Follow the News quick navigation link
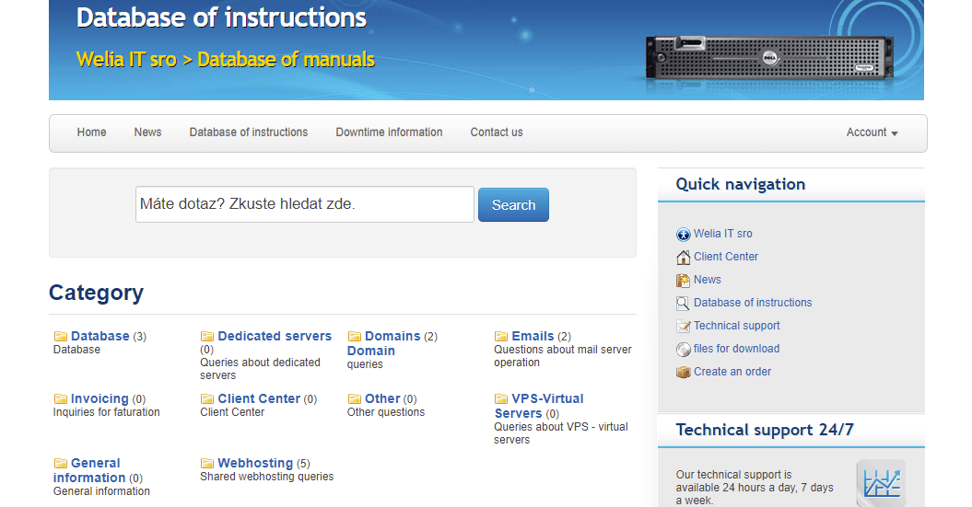 (x=708, y=280)
